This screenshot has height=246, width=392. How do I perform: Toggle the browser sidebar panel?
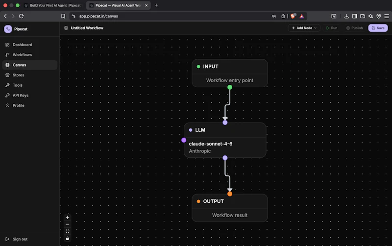[354, 16]
